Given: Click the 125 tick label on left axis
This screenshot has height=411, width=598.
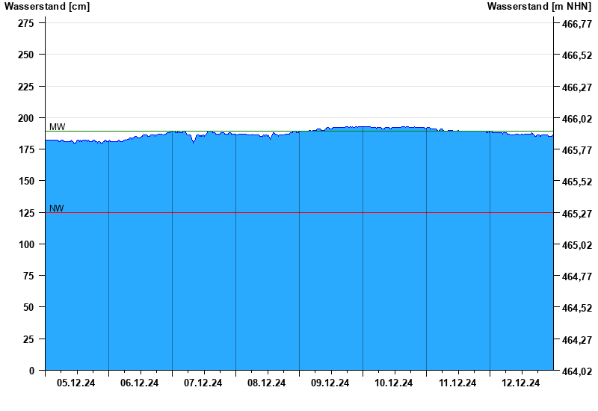Looking at the screenshot, I should click(26, 213).
